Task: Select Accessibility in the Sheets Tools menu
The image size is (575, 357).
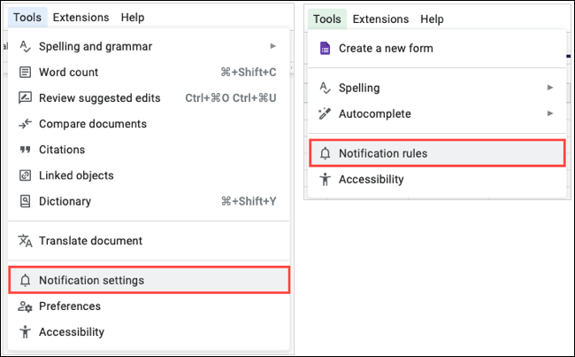Action: (x=437, y=179)
